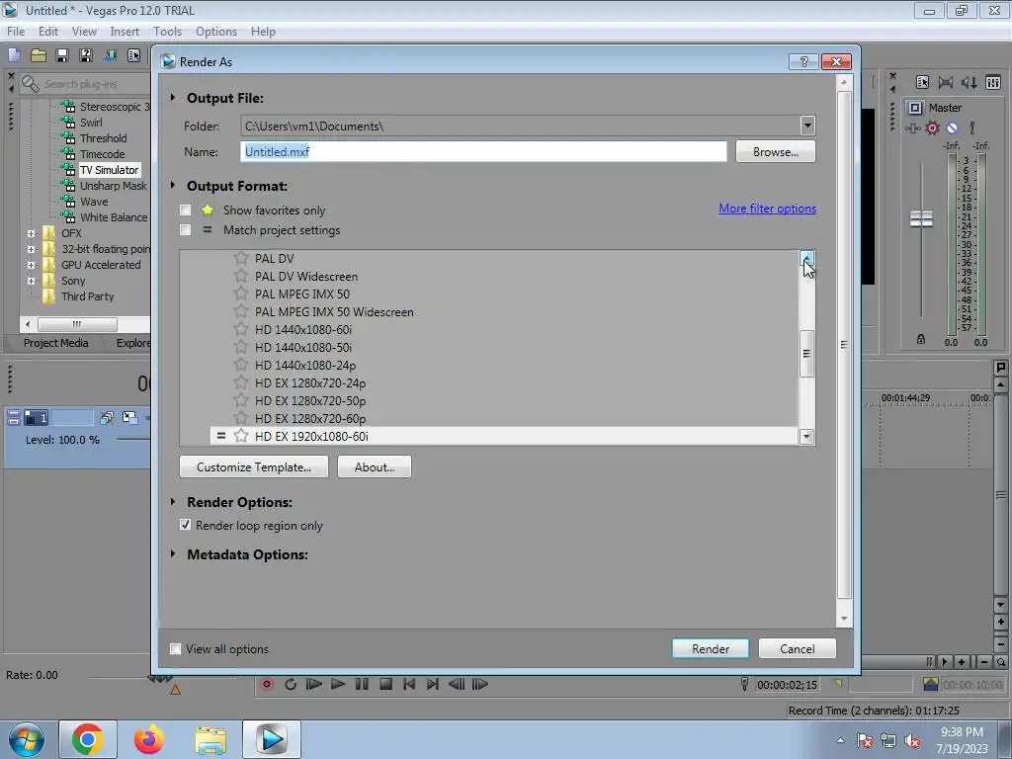1012x759 pixels.
Task: Collapse the Output File section
Action: coord(173,98)
